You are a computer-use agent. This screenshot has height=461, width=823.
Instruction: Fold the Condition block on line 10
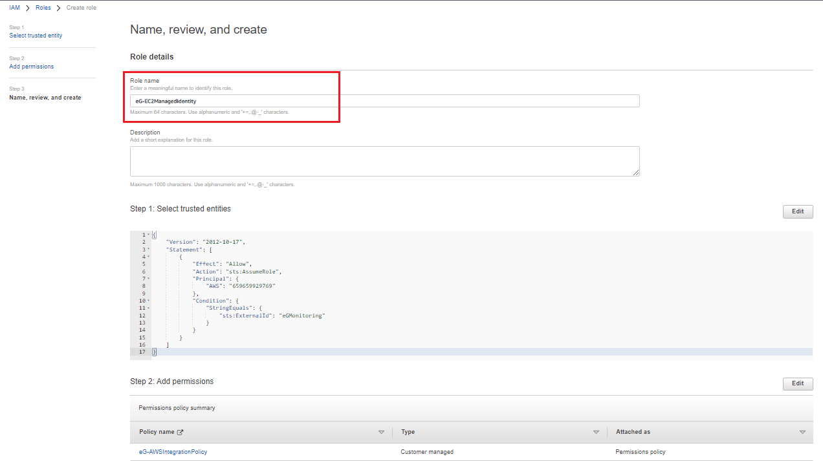(149, 301)
